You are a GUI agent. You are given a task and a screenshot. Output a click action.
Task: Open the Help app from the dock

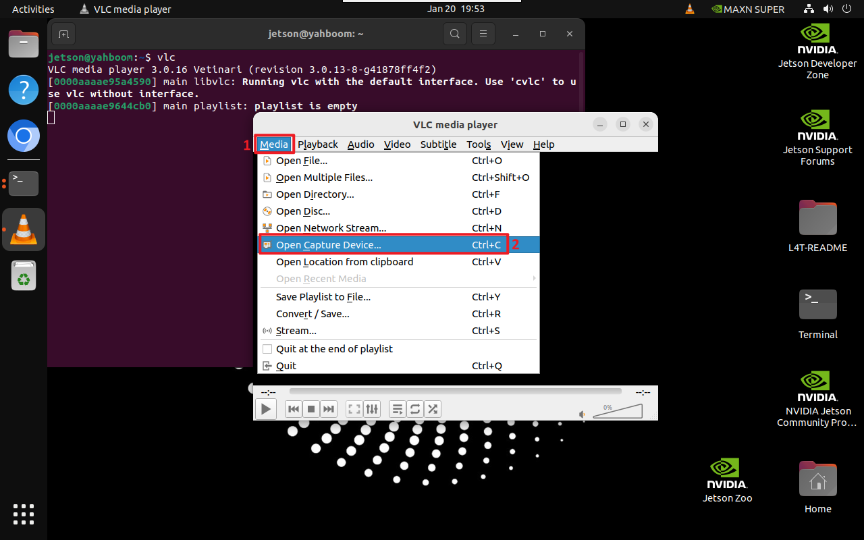(24, 90)
